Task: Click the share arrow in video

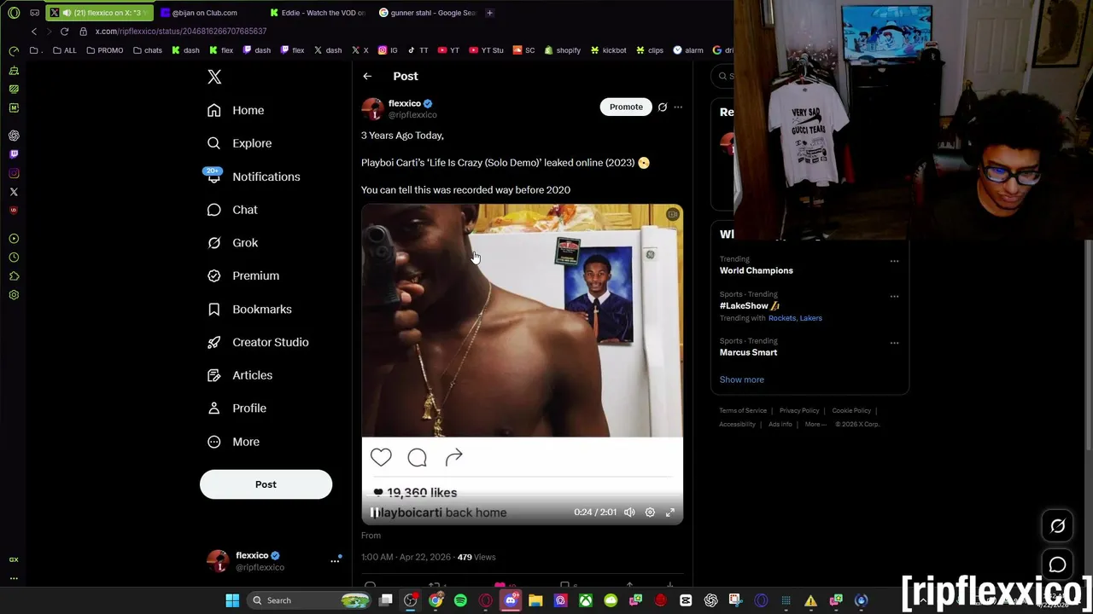Action: tap(453, 458)
